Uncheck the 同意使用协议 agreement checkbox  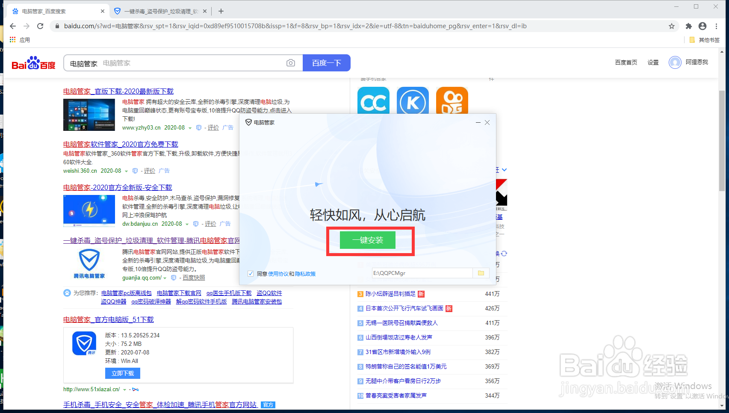tap(250, 274)
